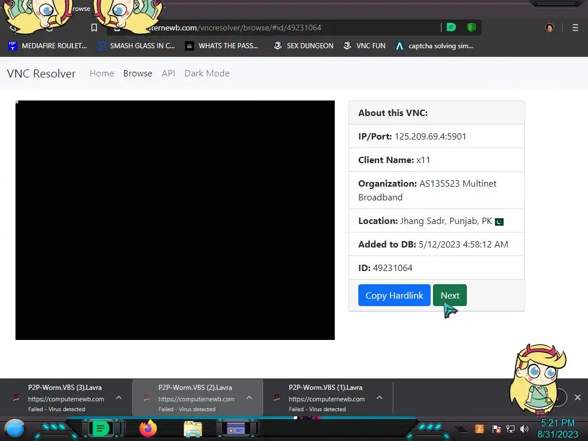Click the green Next button
Image resolution: width=588 pixels, height=441 pixels.
pyautogui.click(x=450, y=296)
